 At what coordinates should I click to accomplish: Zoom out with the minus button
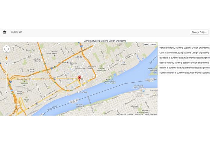6,92
